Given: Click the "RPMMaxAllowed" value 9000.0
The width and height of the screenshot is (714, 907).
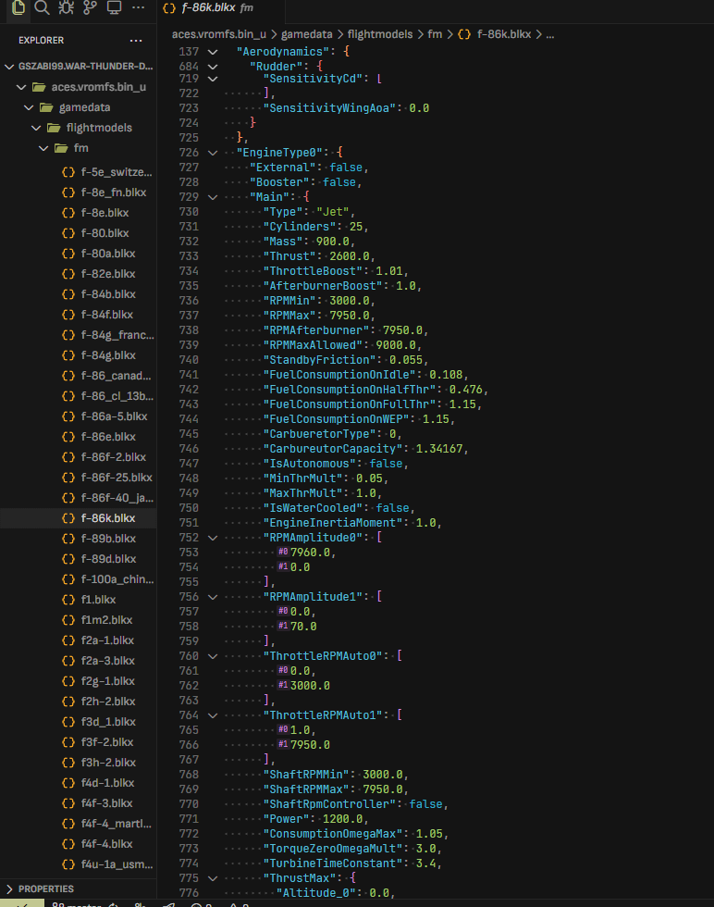Looking at the screenshot, I should tap(396, 345).
